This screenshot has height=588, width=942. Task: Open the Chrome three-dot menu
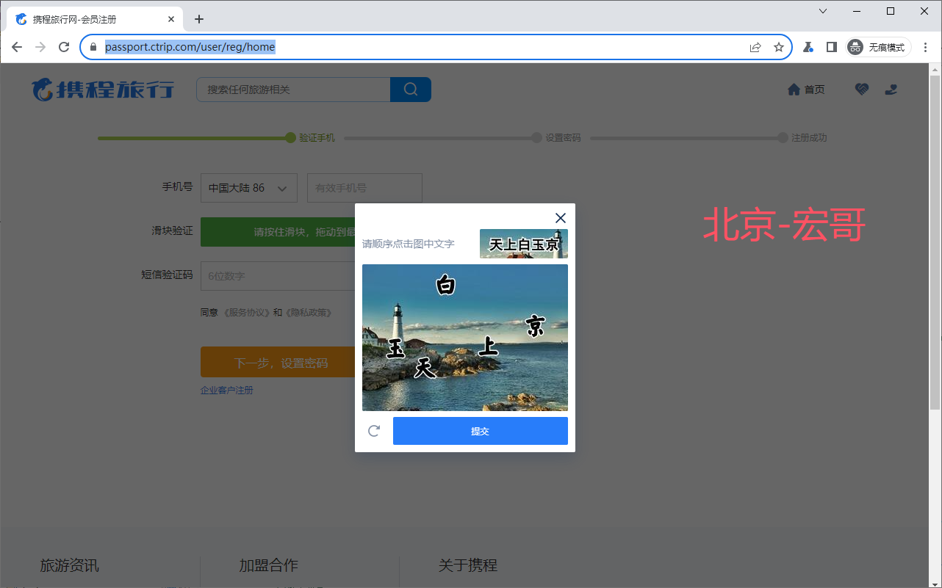[925, 47]
